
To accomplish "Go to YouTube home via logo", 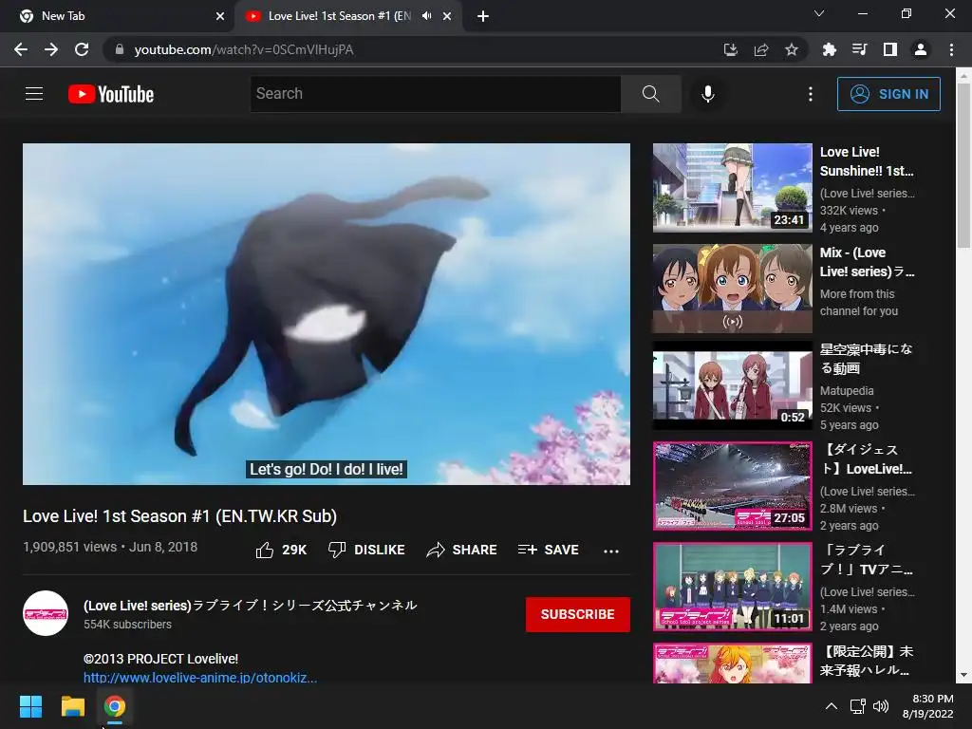I will pos(111,94).
